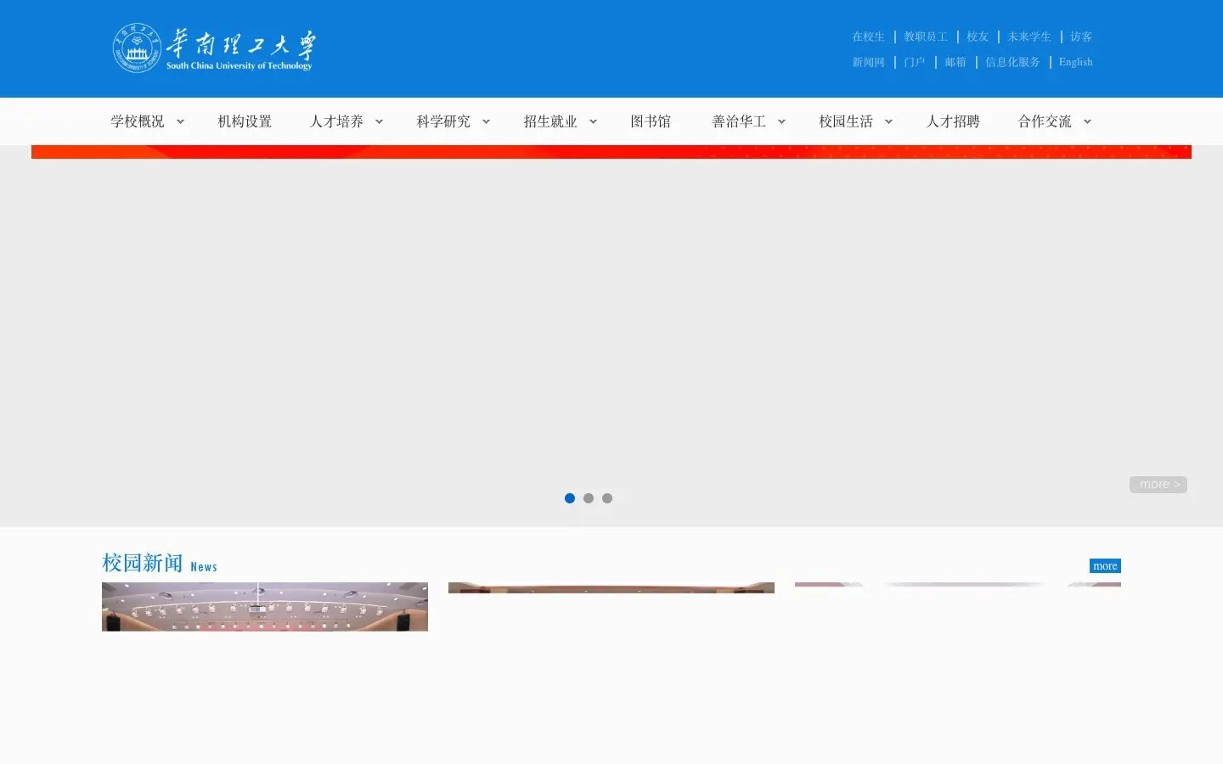Visit the 访客 page

coord(1081,37)
